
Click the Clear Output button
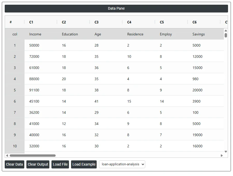click(38, 164)
